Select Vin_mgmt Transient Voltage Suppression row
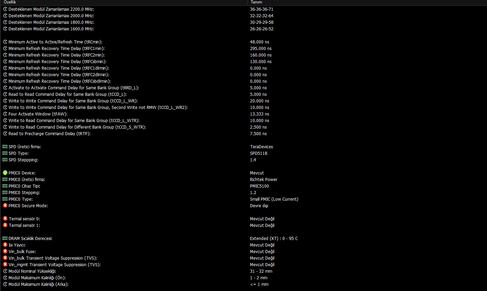This screenshot has width=487, height=291. [54, 265]
